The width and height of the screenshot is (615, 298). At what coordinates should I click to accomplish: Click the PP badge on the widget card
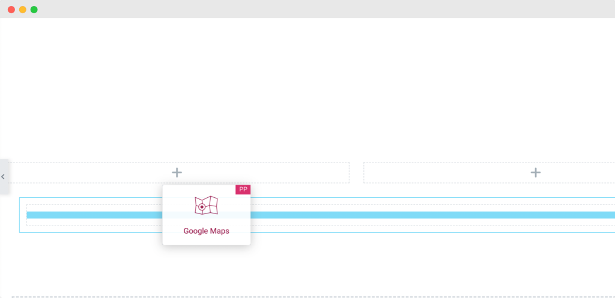pos(243,189)
